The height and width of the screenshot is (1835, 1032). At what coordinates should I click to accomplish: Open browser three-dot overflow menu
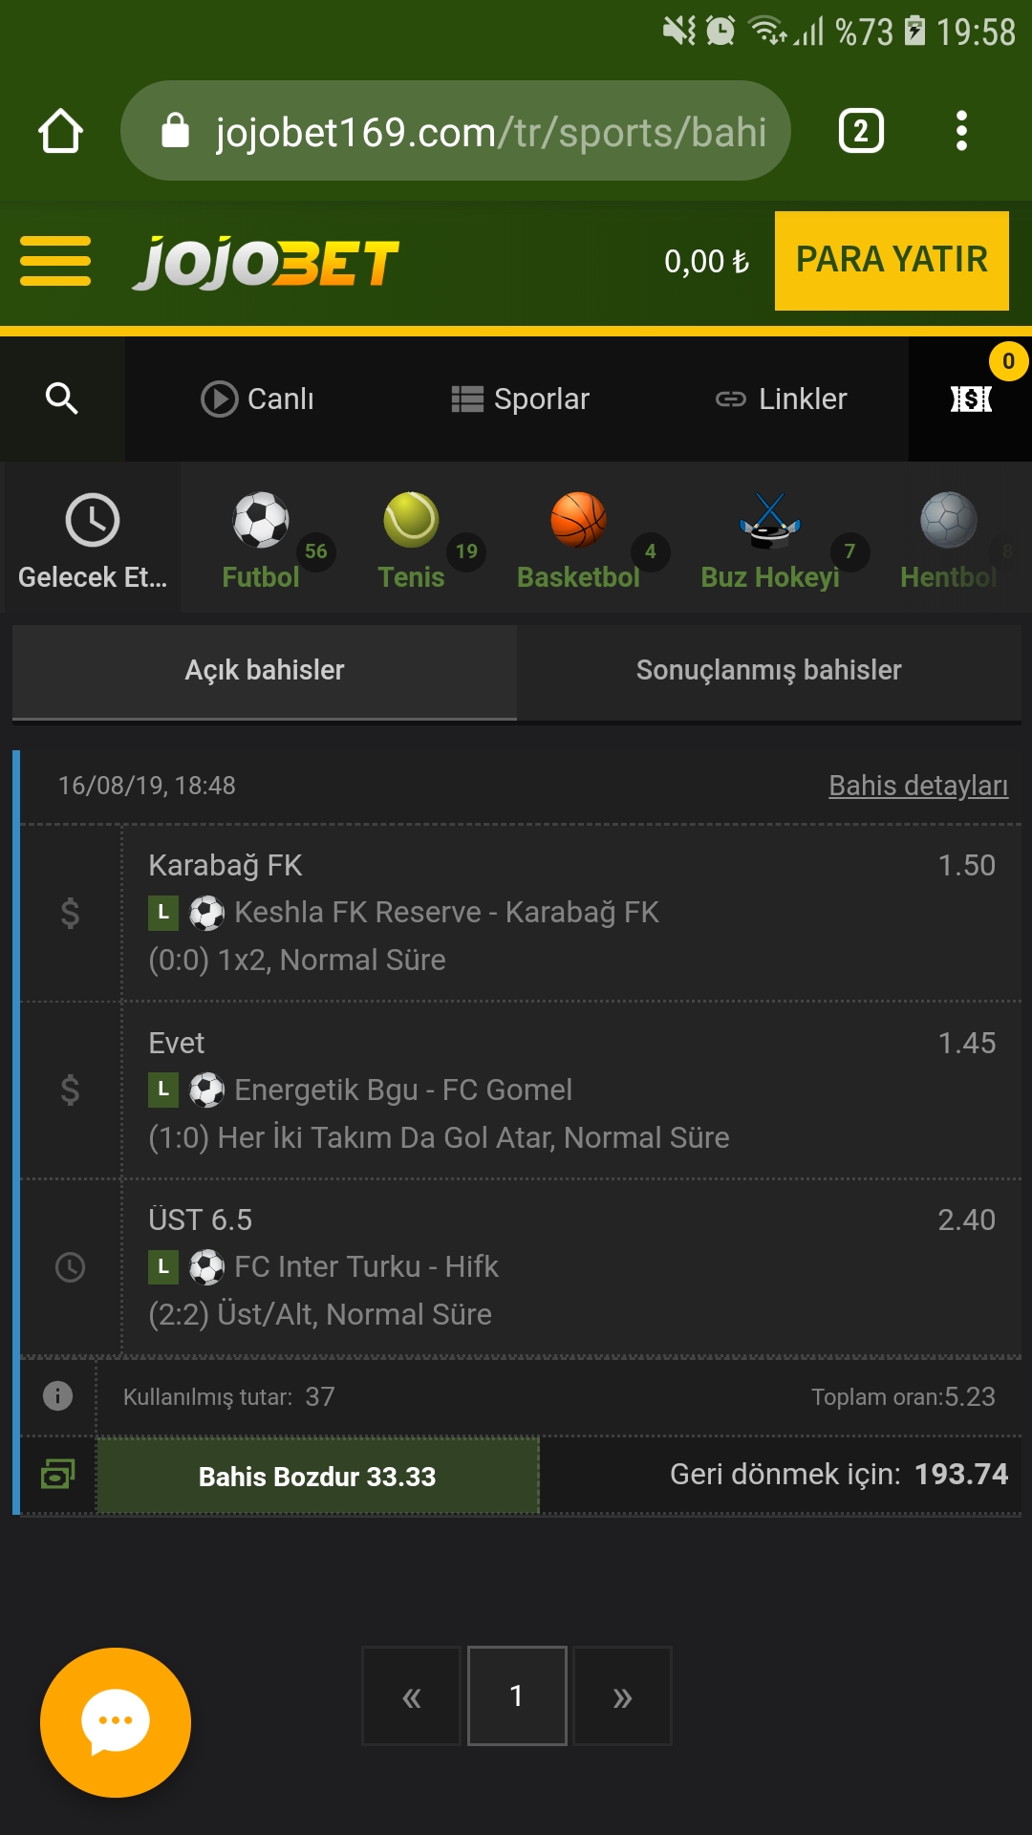pos(961,131)
